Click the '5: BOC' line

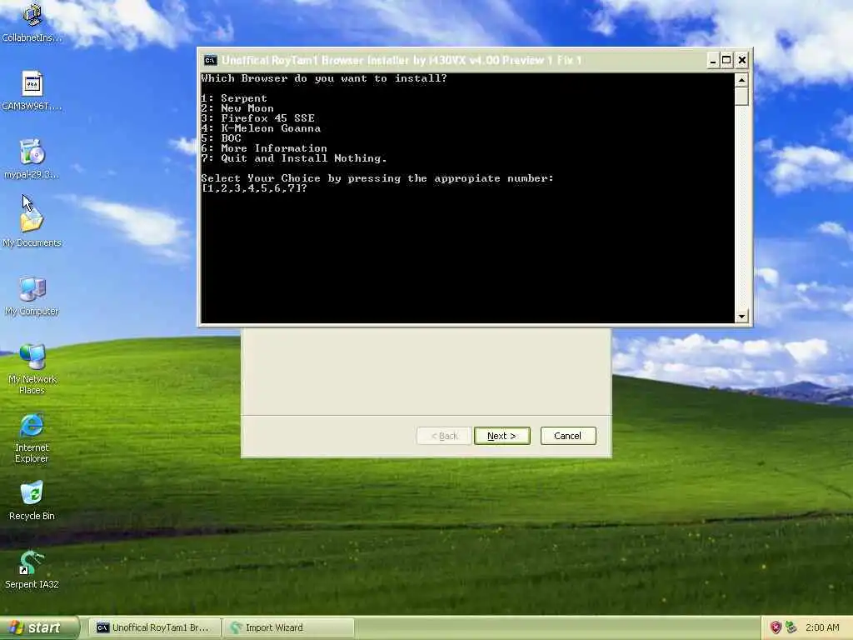221,138
